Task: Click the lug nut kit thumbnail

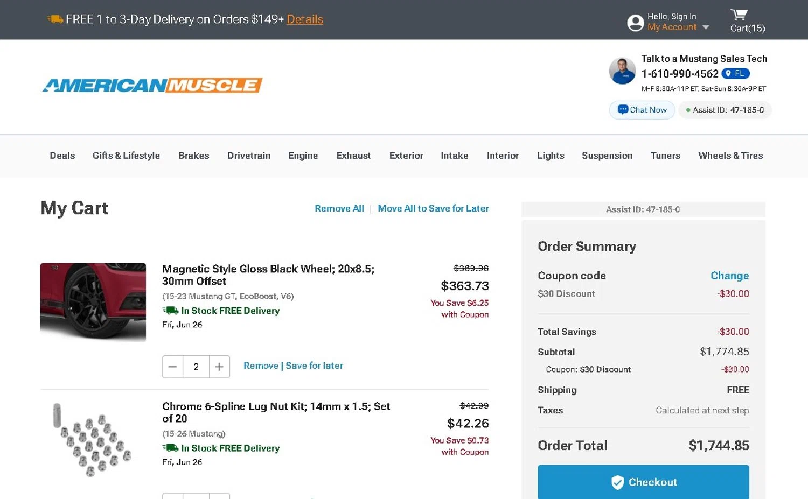Action: pyautogui.click(x=92, y=440)
